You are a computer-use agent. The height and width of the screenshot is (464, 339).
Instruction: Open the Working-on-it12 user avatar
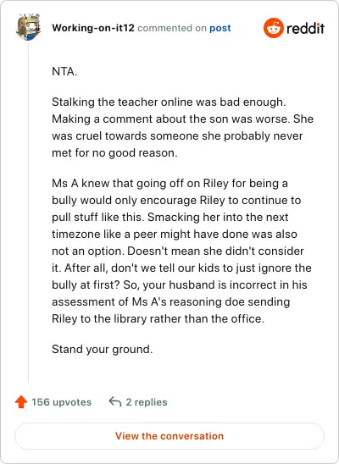(x=29, y=27)
